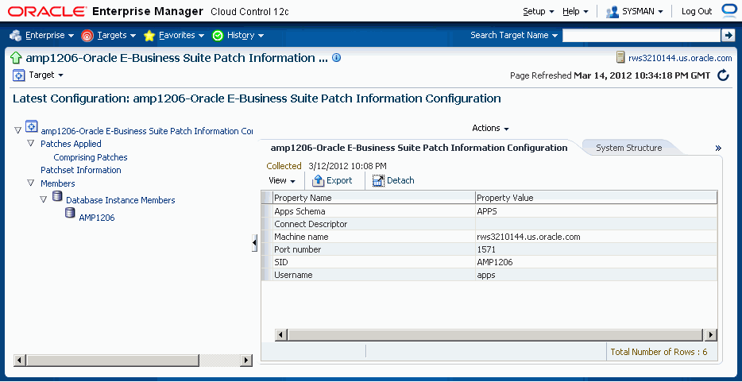Sort by Property Value column header

point(597,198)
